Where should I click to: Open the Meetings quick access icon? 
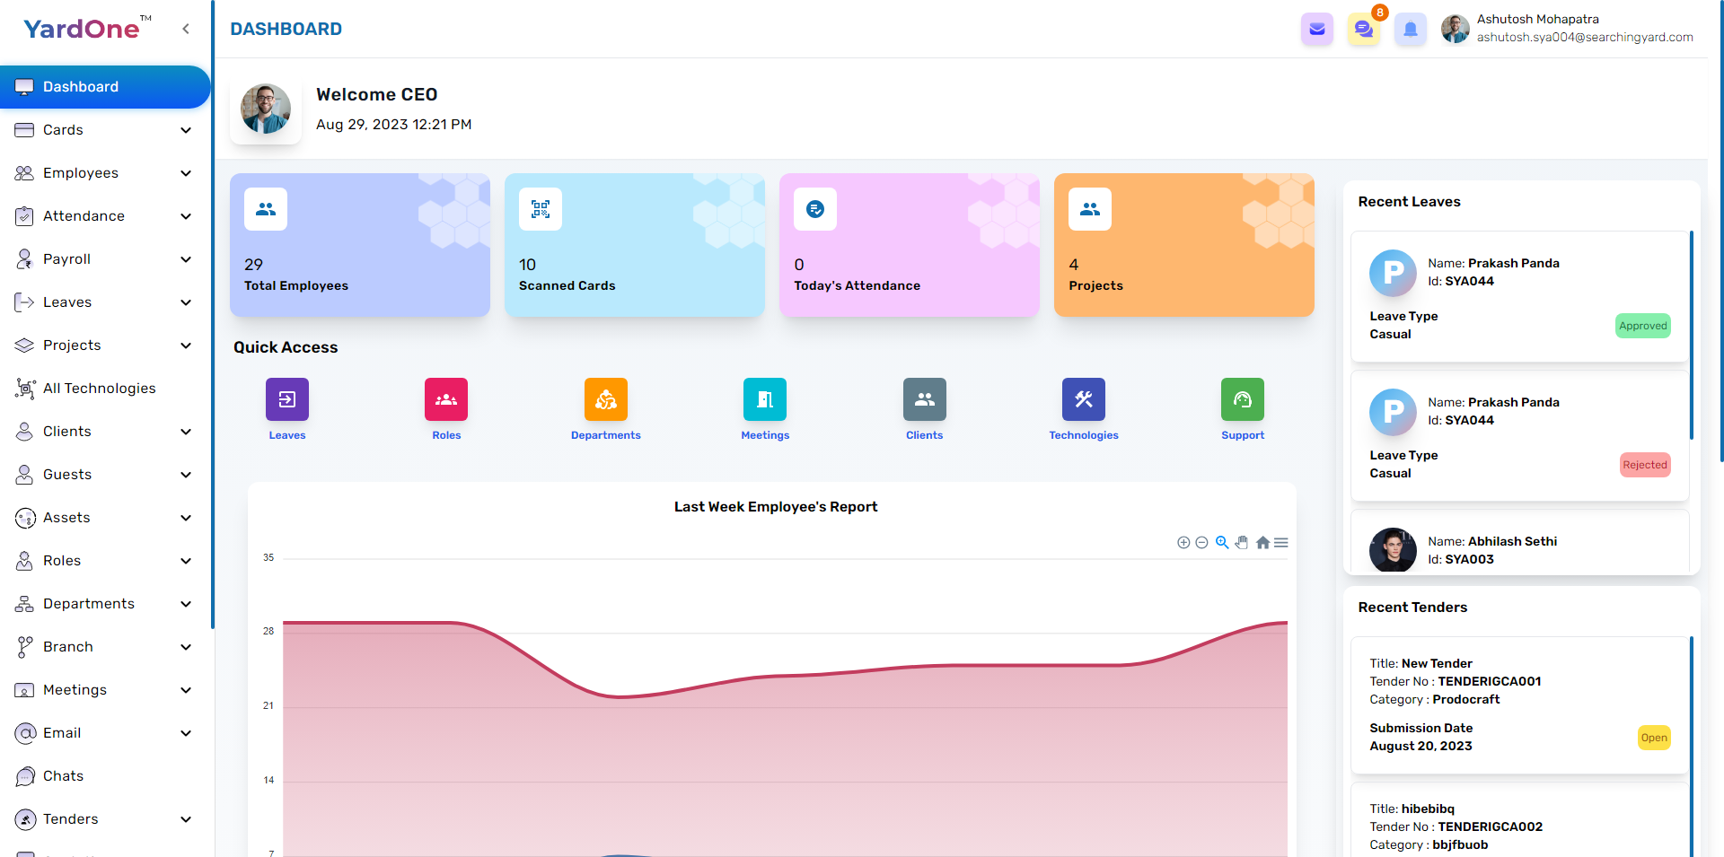coord(765,400)
